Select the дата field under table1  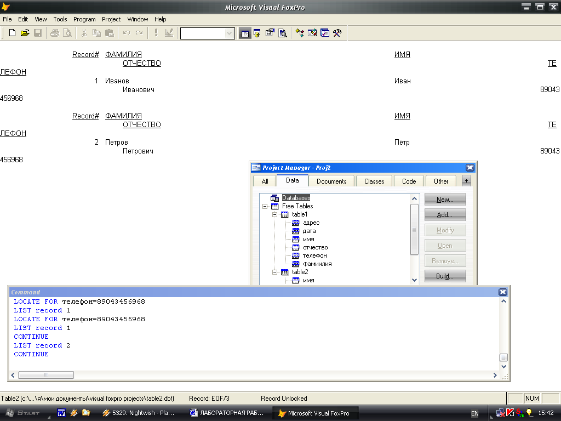(x=309, y=231)
